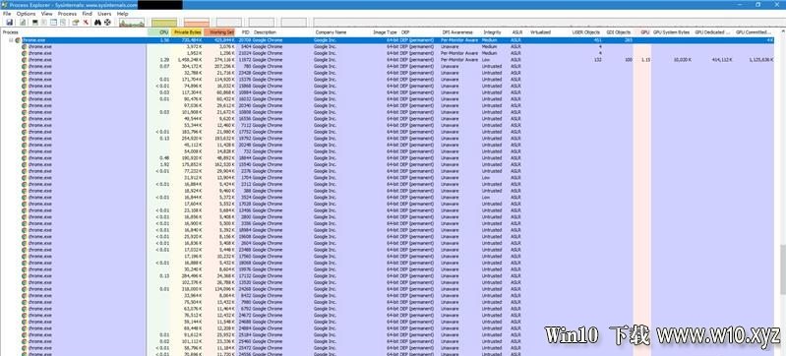Sort by the Working Set column header
This screenshot has width=786, height=356.
pos(219,32)
